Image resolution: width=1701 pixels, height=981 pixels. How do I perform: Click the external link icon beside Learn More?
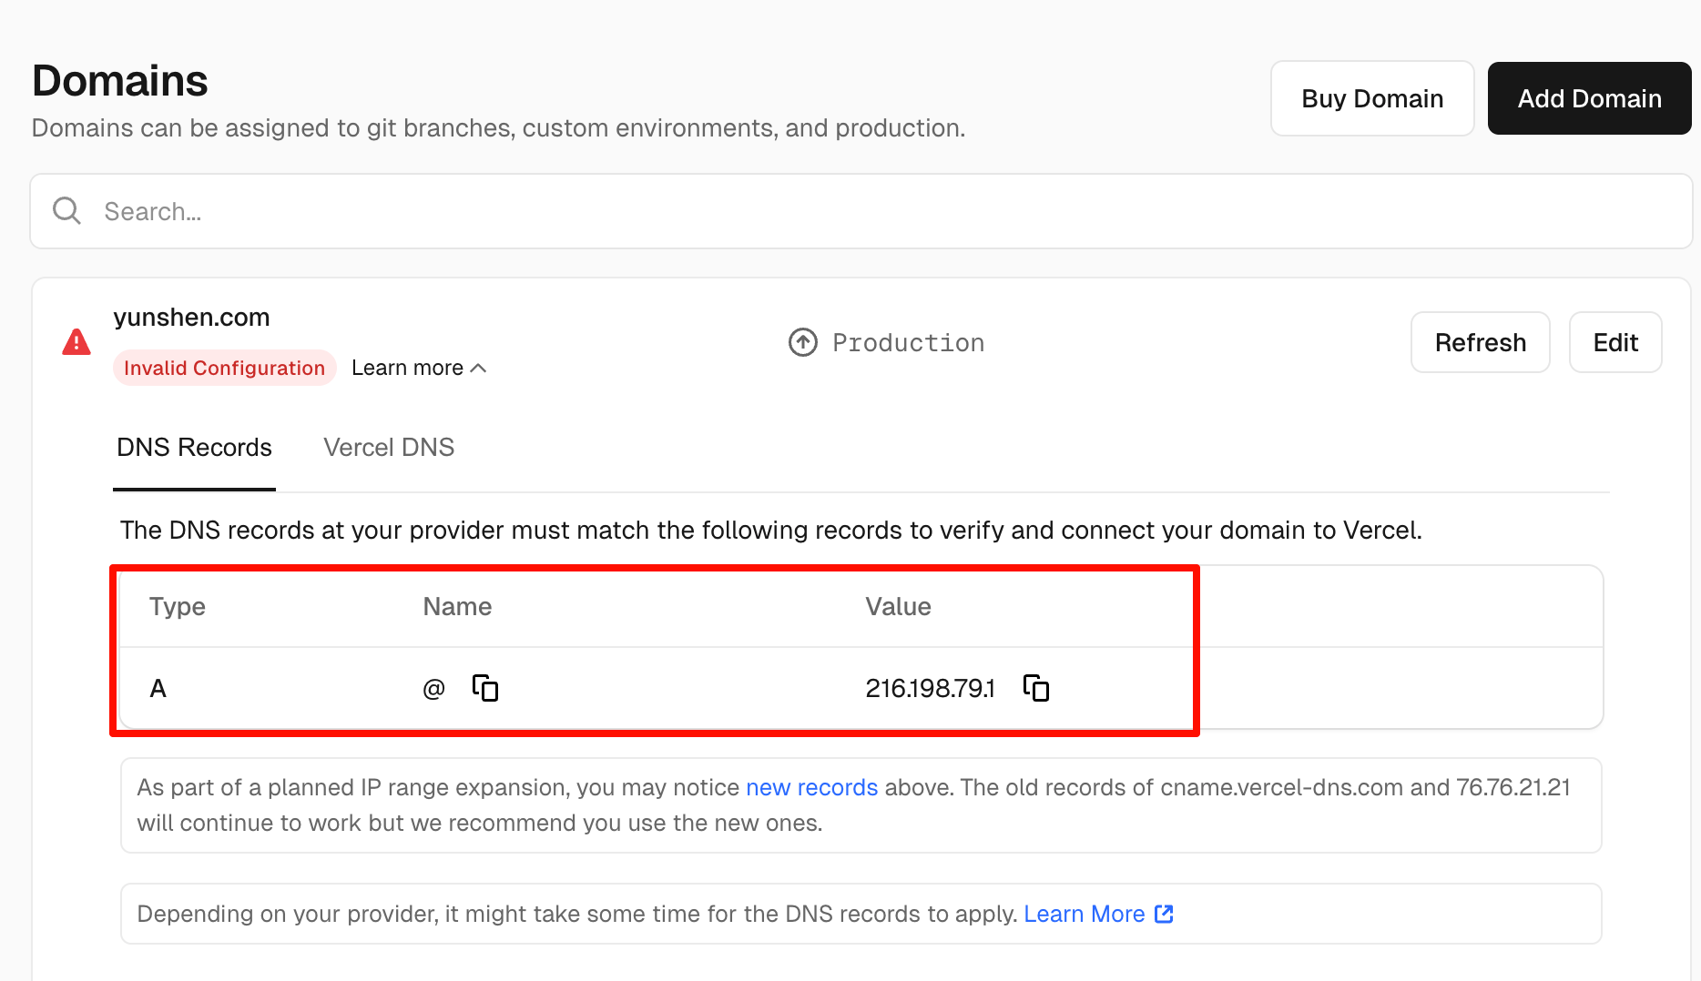point(1164,914)
